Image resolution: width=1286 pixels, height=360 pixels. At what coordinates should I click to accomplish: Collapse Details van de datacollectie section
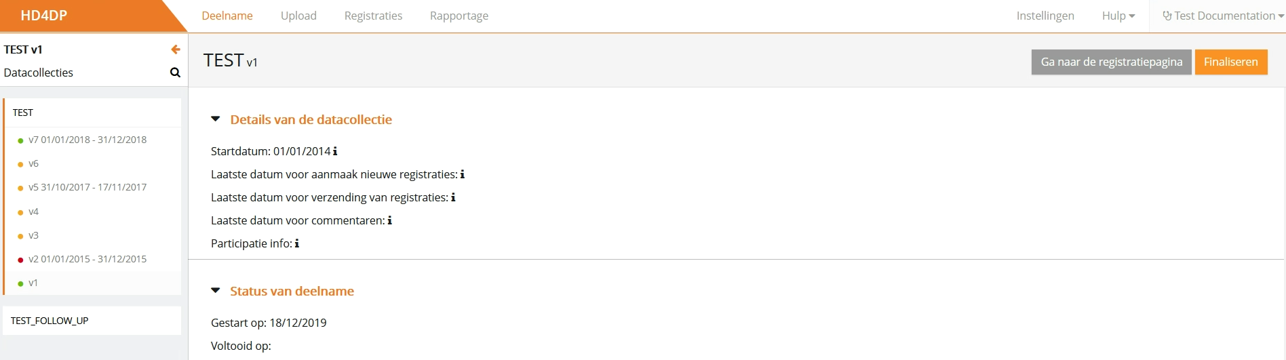pos(216,119)
